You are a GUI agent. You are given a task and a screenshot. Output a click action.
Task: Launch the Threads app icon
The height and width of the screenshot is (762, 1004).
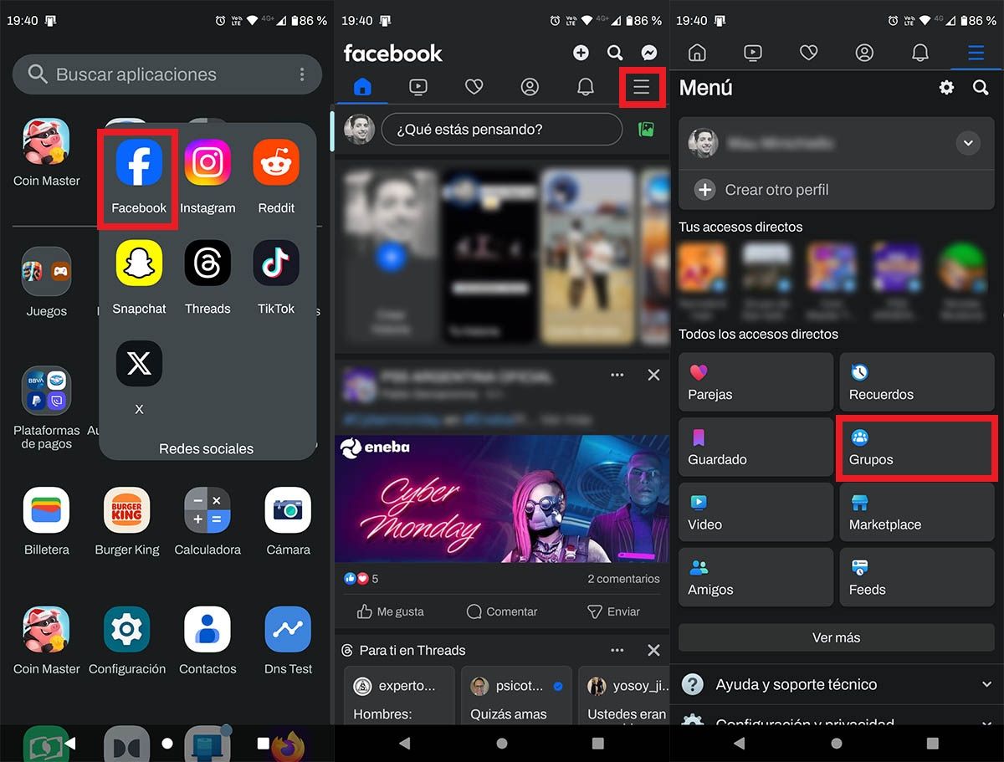pyautogui.click(x=207, y=263)
